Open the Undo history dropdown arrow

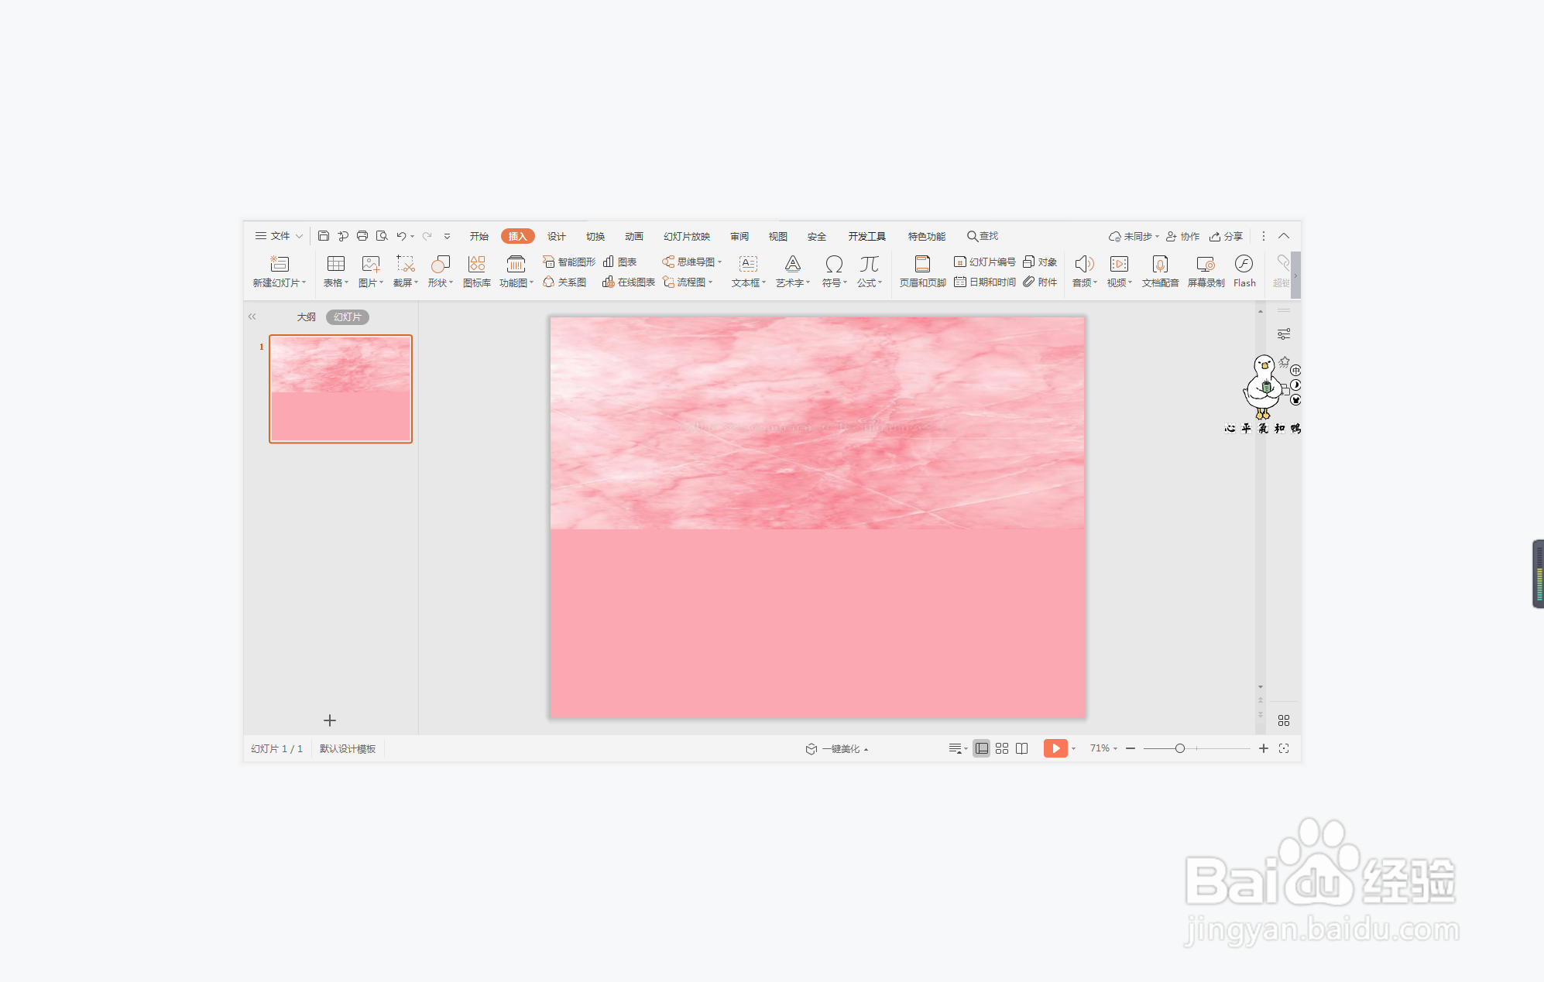(x=413, y=237)
